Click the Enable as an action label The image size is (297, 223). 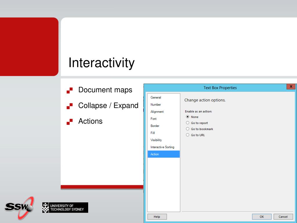198,111
